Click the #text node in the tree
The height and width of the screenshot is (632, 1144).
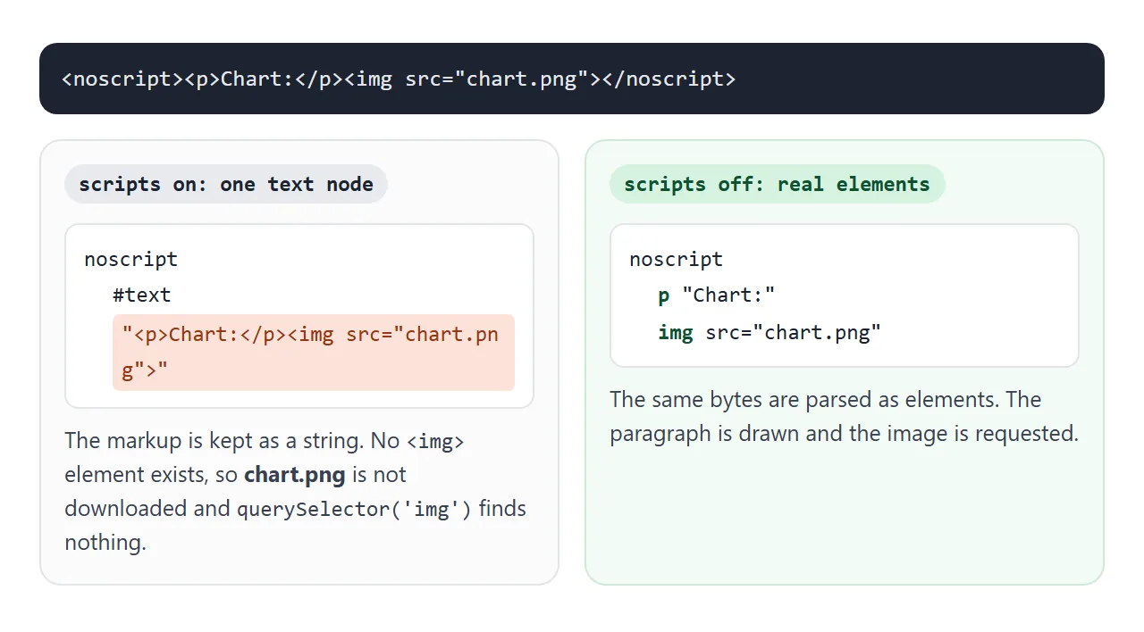point(141,295)
